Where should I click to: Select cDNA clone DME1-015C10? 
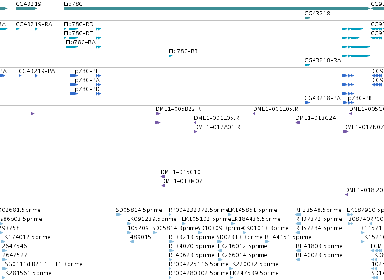pos(273,177)
